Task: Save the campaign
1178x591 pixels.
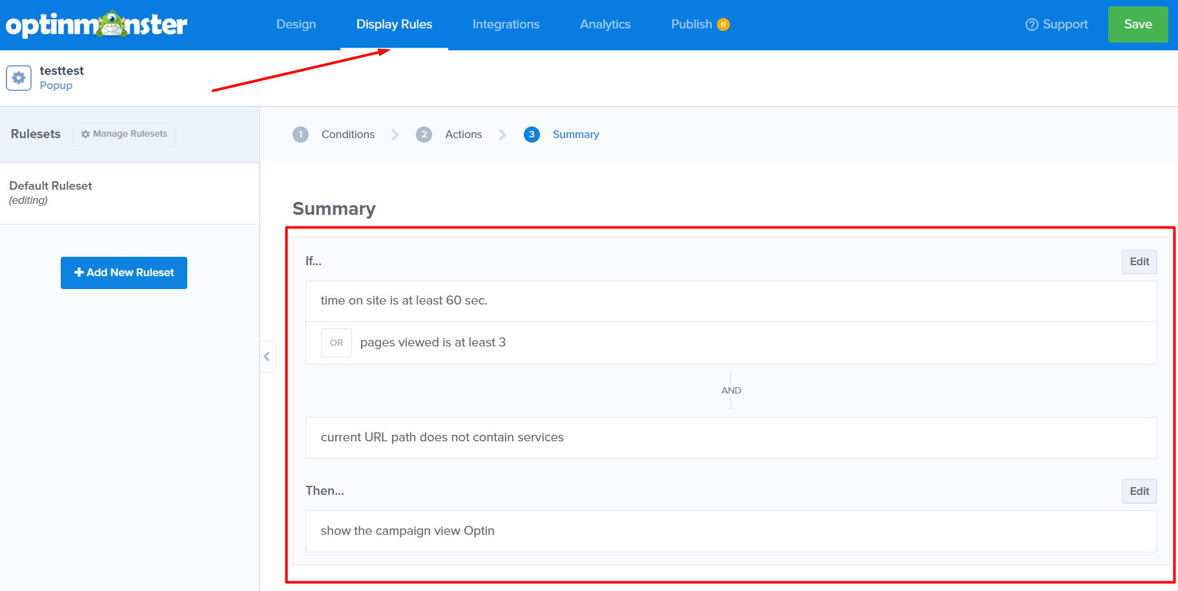Action: tap(1137, 25)
